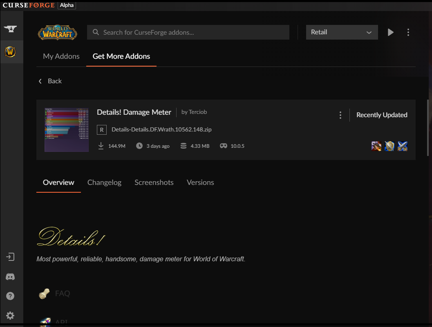Open the Overview tab
The height and width of the screenshot is (327, 432).
(x=58, y=182)
